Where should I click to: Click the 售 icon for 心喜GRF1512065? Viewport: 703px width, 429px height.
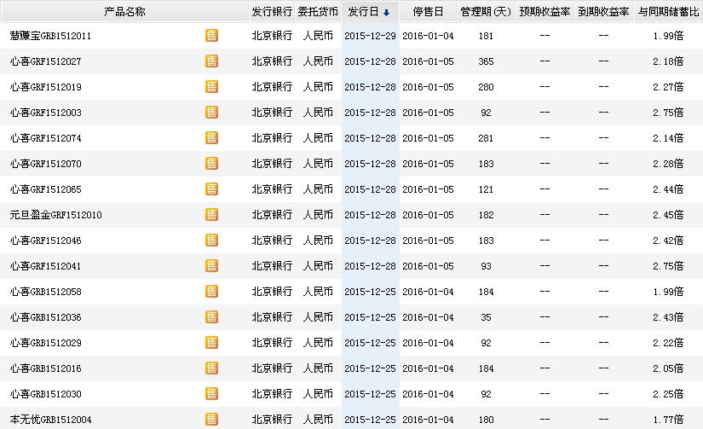pyautogui.click(x=211, y=189)
